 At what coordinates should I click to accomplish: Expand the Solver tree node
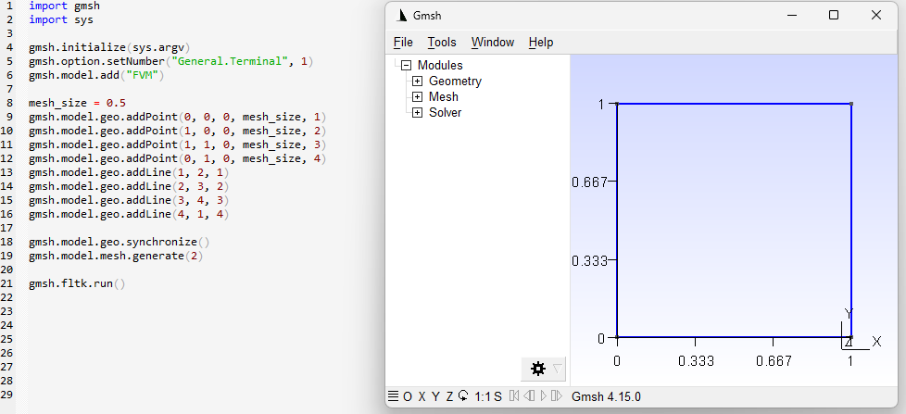point(417,113)
